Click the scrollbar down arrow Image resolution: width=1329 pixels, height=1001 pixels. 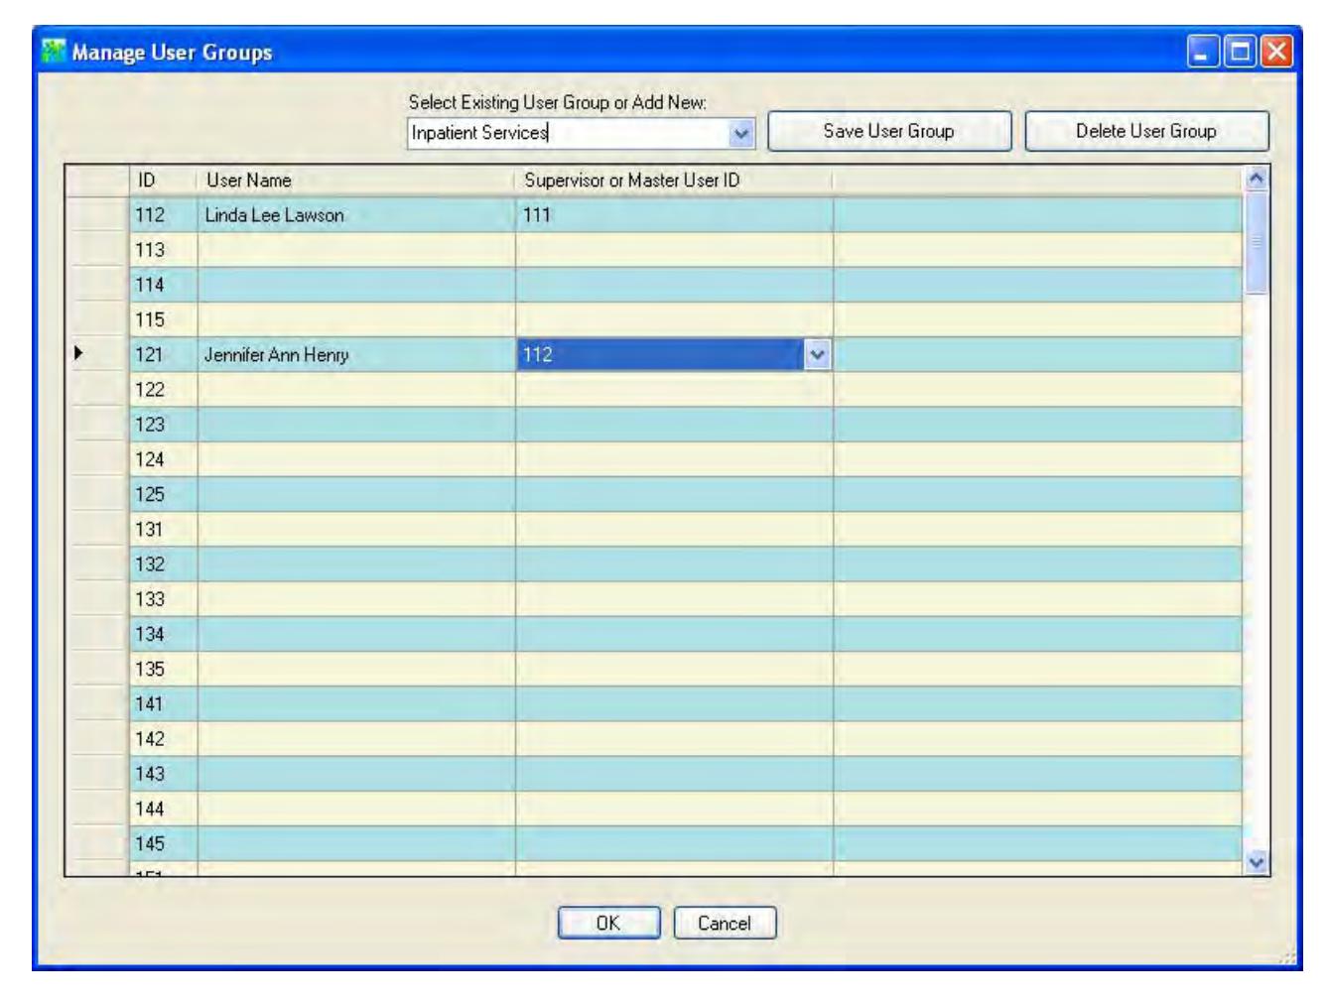1257,862
